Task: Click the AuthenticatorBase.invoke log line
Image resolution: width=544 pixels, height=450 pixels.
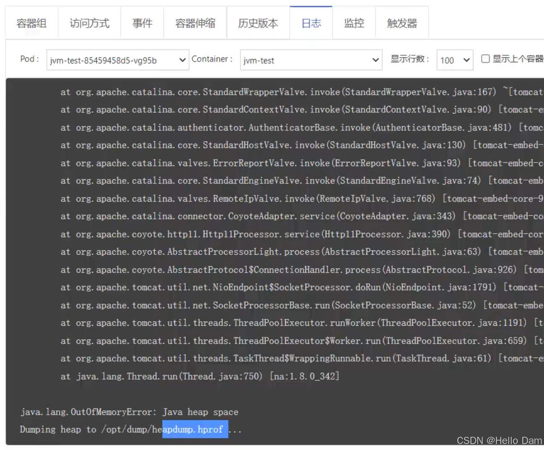Action: click(302, 127)
